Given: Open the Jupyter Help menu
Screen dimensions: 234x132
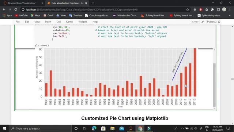Looking at the screenshot, I should 95,22.
